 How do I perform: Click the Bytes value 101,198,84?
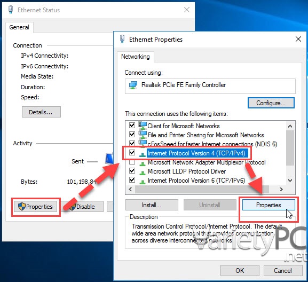82,182
